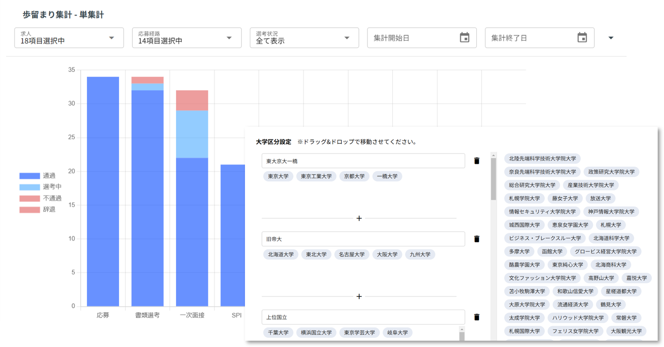
Task: Click the 集計開始日 date field
Action: pyautogui.click(x=421, y=38)
